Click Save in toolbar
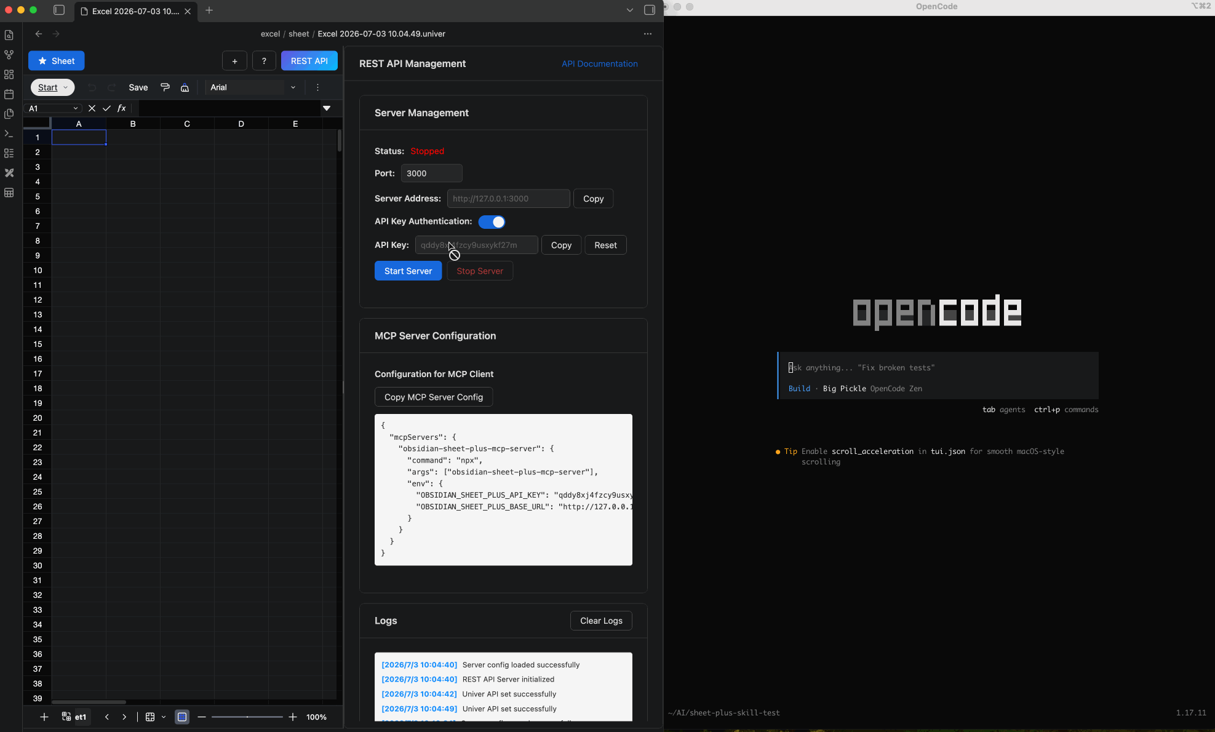 point(138,87)
